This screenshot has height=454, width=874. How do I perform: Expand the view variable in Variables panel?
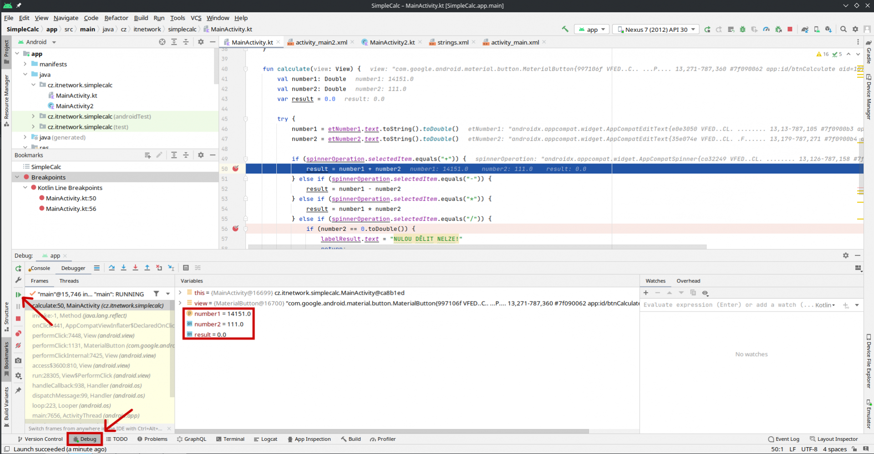pos(180,303)
